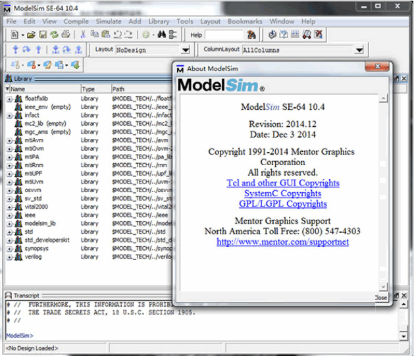Select the mc2_lib (empty) library row
414x356 pixels.
click(x=45, y=124)
